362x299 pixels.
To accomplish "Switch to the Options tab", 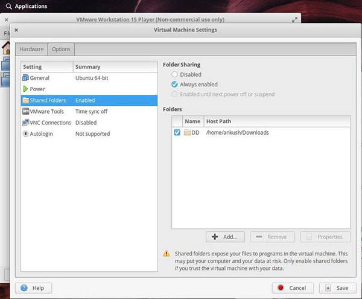I will tap(61, 49).
